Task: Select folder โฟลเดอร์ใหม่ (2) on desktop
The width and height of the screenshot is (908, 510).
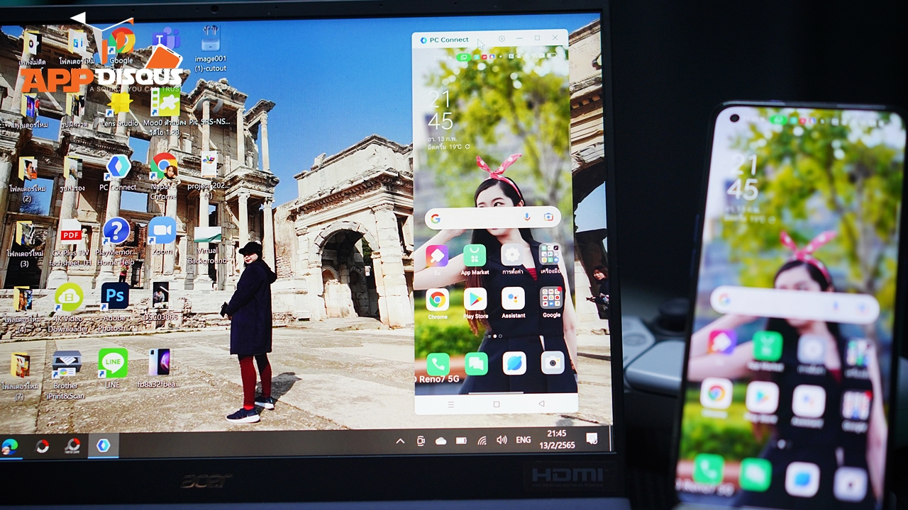Action: (27, 180)
